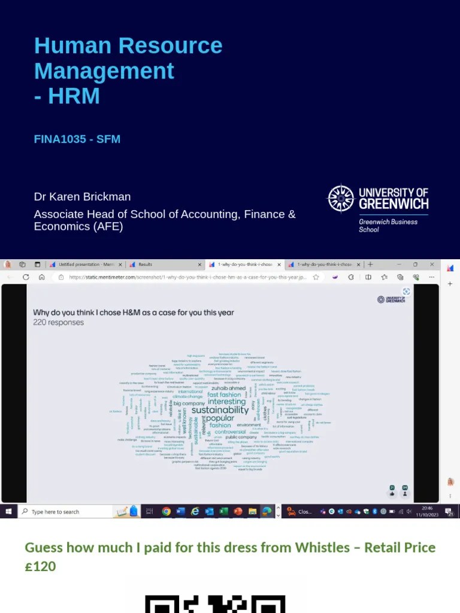Click the participants person counter

pos(405,491)
